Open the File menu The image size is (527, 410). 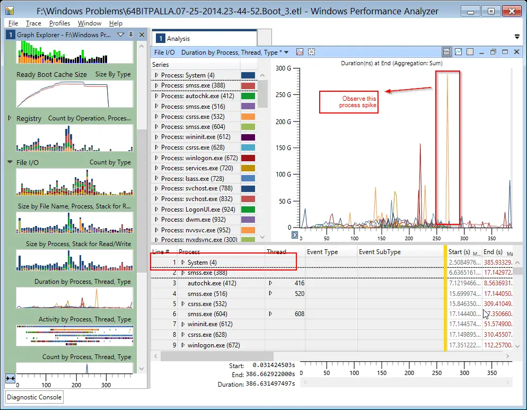click(x=13, y=23)
